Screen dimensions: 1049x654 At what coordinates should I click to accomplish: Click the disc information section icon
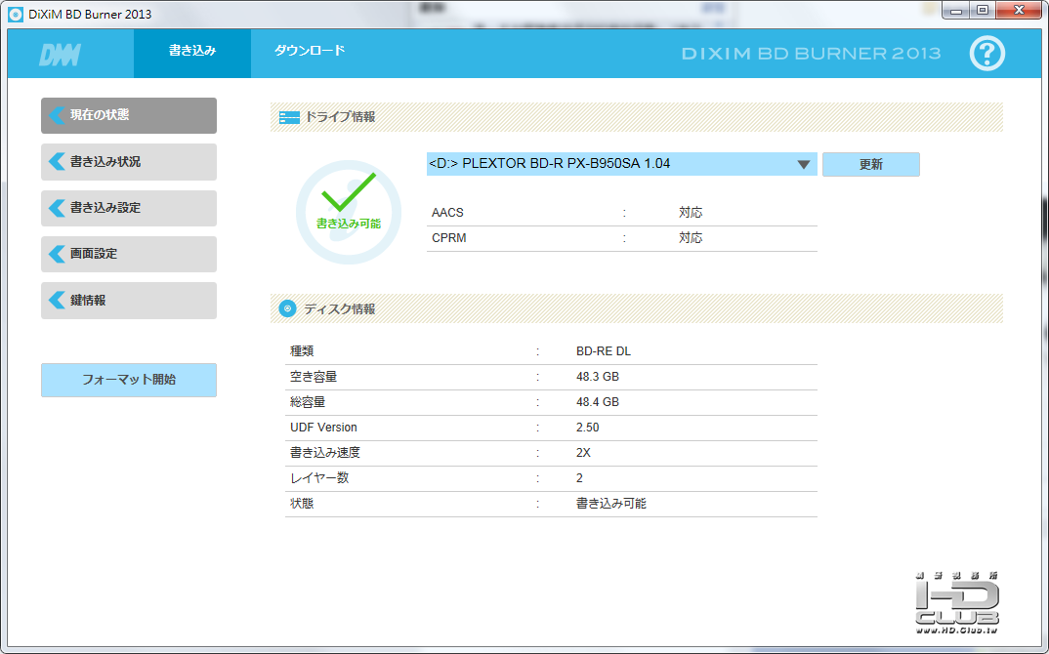pyautogui.click(x=288, y=308)
